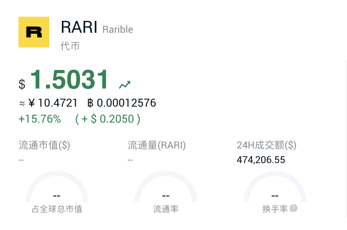The height and width of the screenshot is (230, 347).
Task: Click the green price trend arrow icon
Action: pyautogui.click(x=125, y=84)
